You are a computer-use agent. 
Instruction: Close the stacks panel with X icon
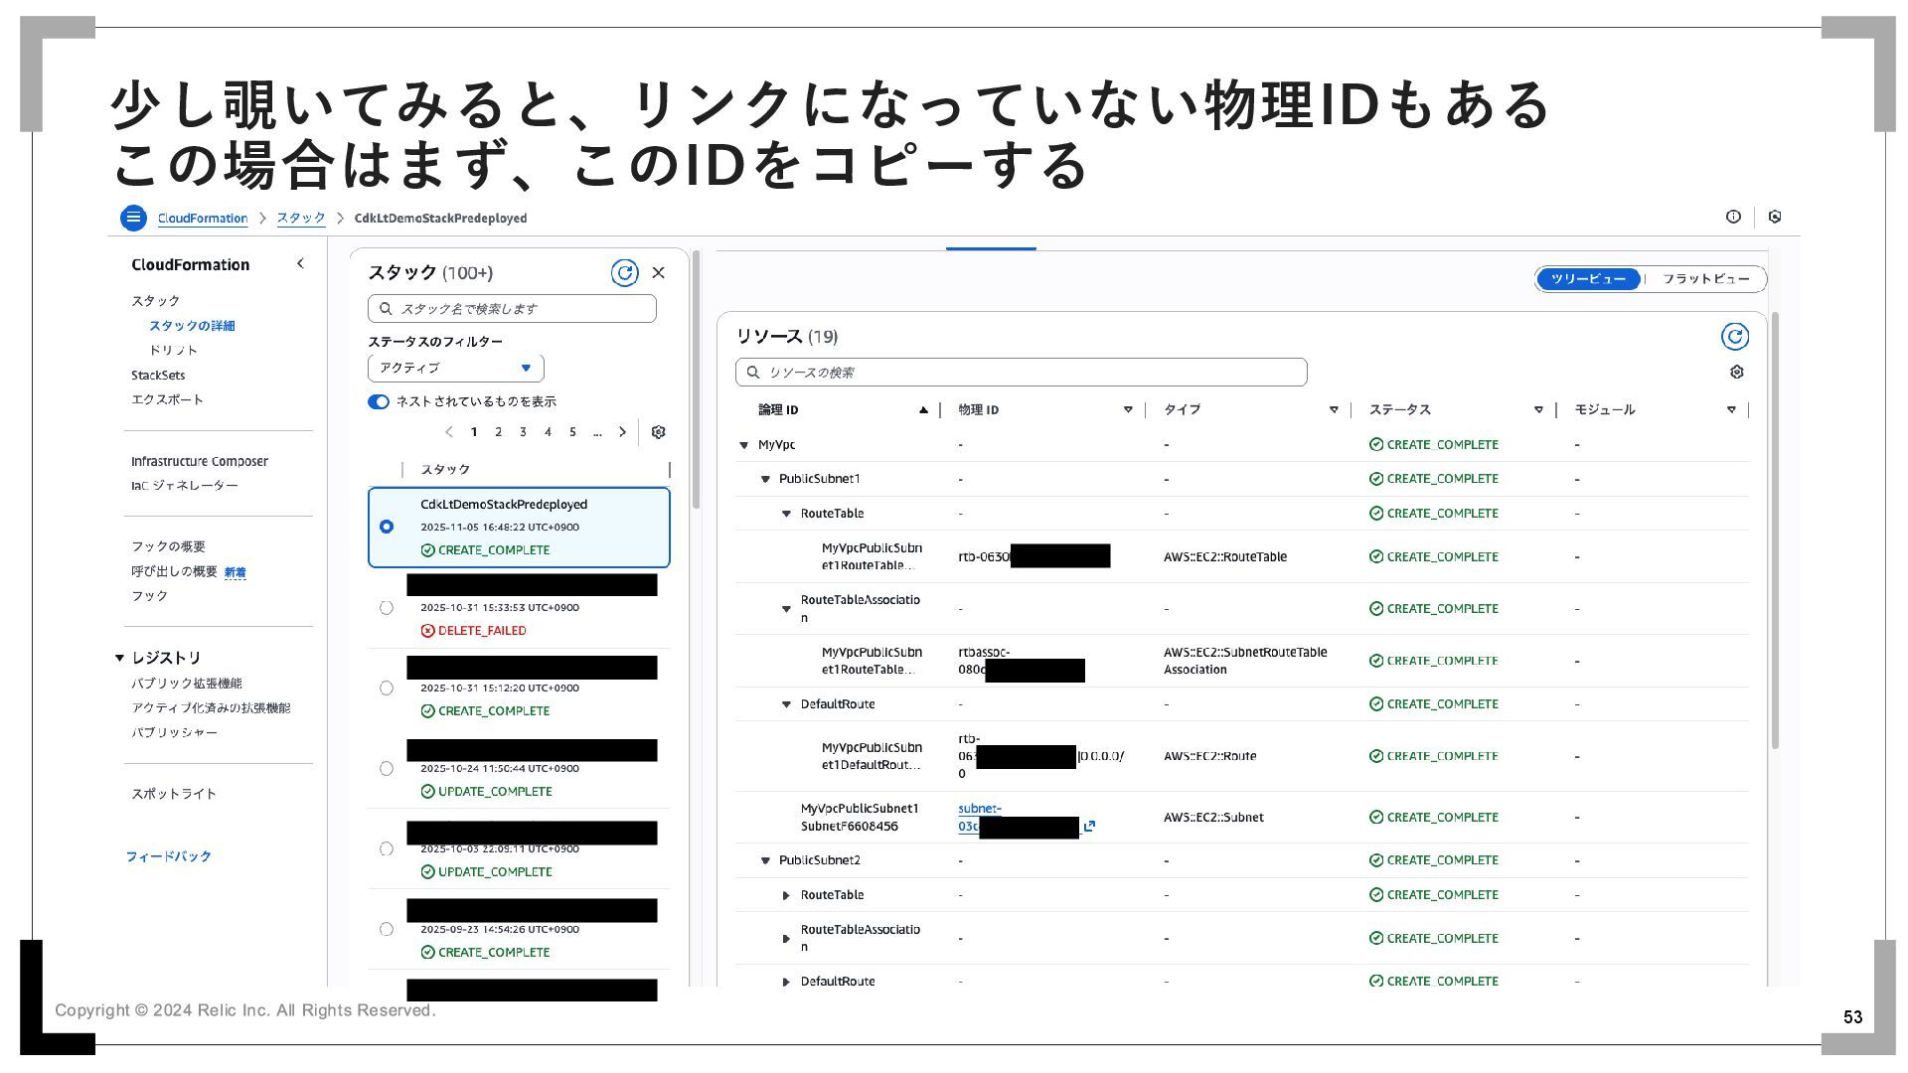[x=658, y=273]
